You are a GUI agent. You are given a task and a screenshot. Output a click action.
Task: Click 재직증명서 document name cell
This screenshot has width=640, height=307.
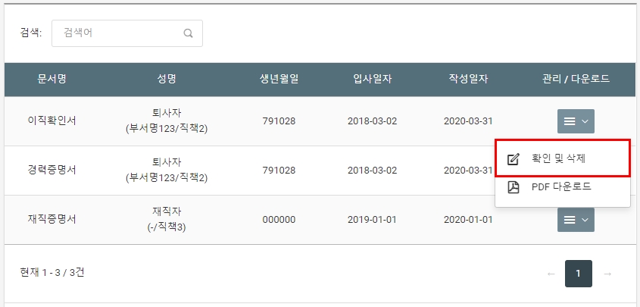[x=52, y=220]
